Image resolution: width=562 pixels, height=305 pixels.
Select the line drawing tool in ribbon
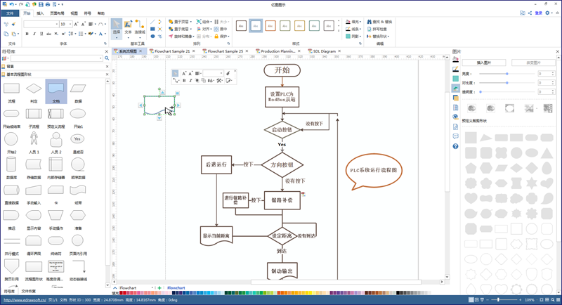tap(152, 22)
